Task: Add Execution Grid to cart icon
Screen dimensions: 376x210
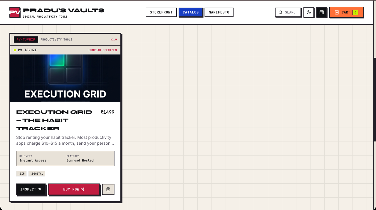Action: [108, 189]
